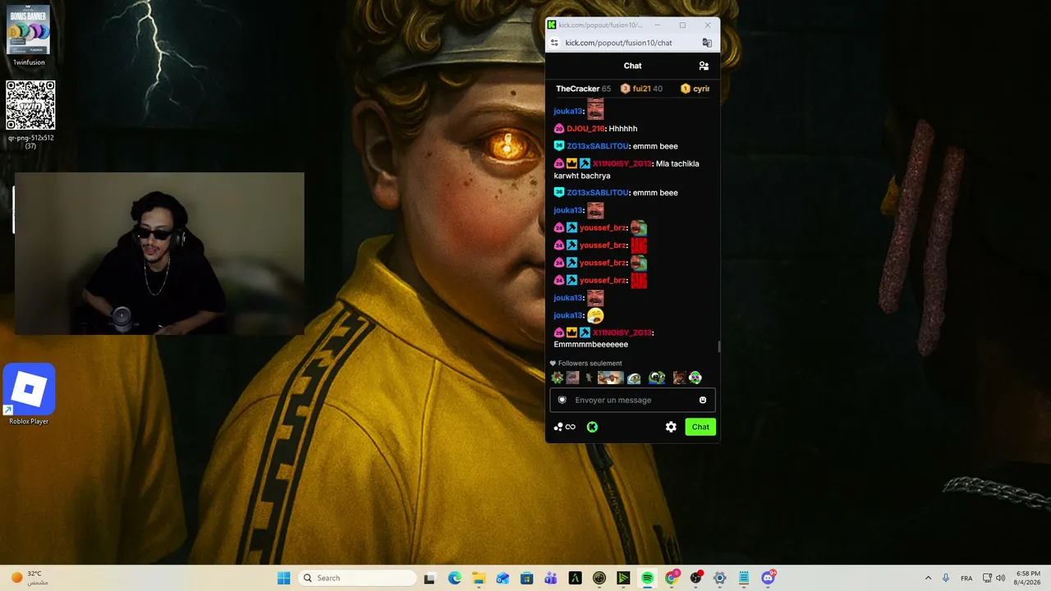Open Microsoft Teams from the taskbar
The width and height of the screenshot is (1051, 591).
pos(551,578)
